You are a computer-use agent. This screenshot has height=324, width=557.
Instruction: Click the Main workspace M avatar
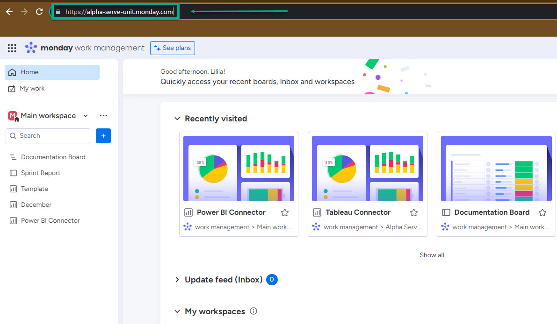click(13, 116)
